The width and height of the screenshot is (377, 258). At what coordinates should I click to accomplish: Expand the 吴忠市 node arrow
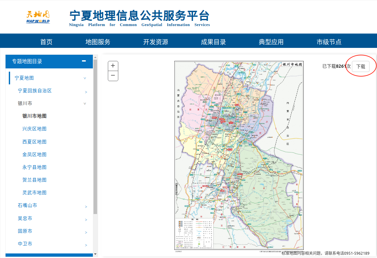click(x=86, y=220)
